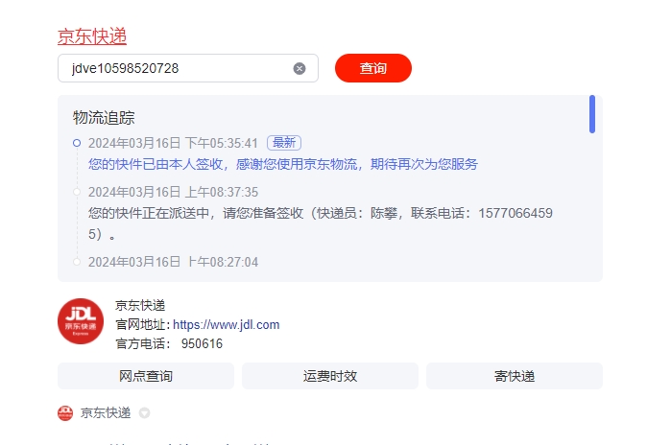Click 京东快递 name next to large logo

click(140, 306)
